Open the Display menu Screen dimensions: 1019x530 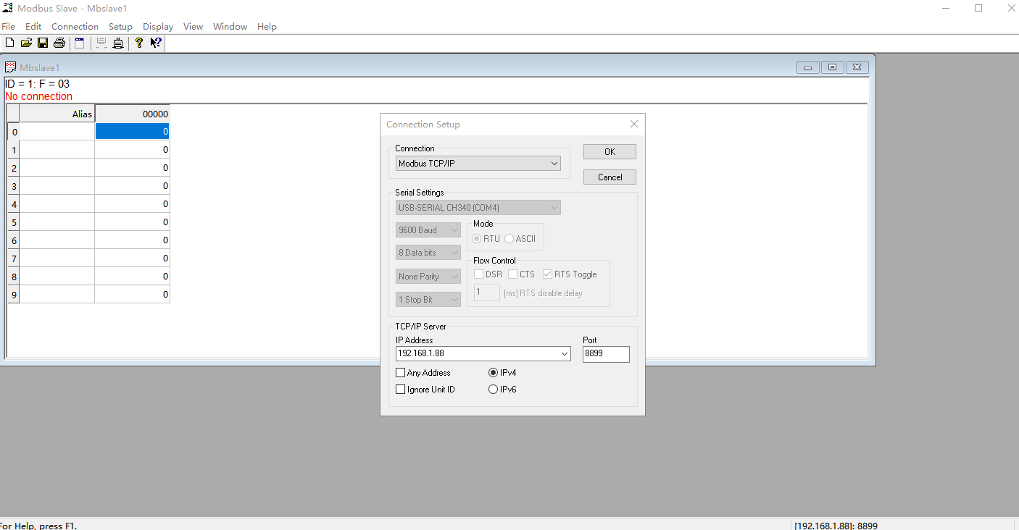click(x=158, y=27)
